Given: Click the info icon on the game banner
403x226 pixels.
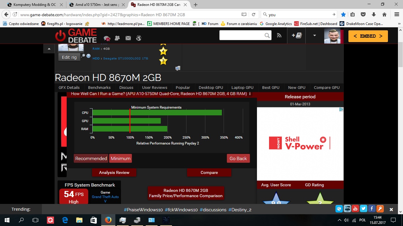Looking at the screenshot, I should tap(250, 94).
